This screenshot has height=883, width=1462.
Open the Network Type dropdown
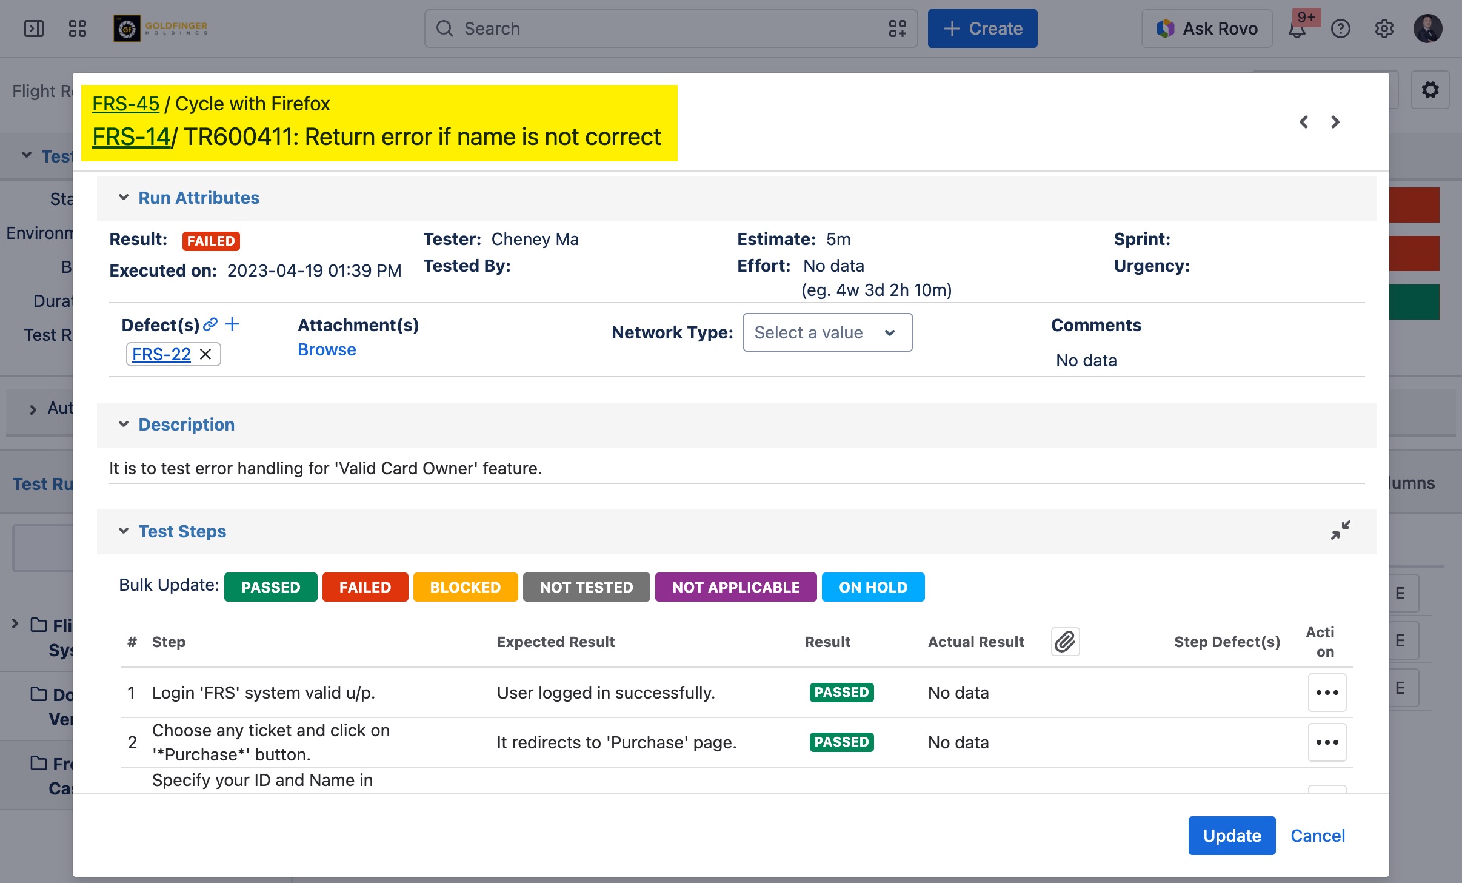click(x=827, y=332)
